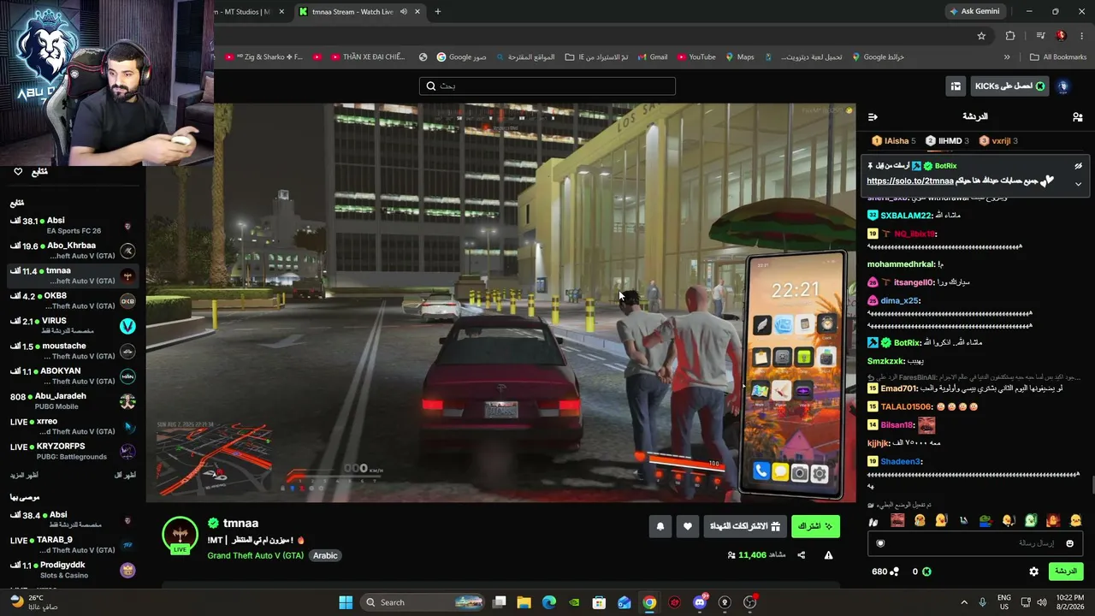This screenshot has height=616, width=1095.
Task: Open VIRUS channel in the sidebar
Action: (x=73, y=326)
